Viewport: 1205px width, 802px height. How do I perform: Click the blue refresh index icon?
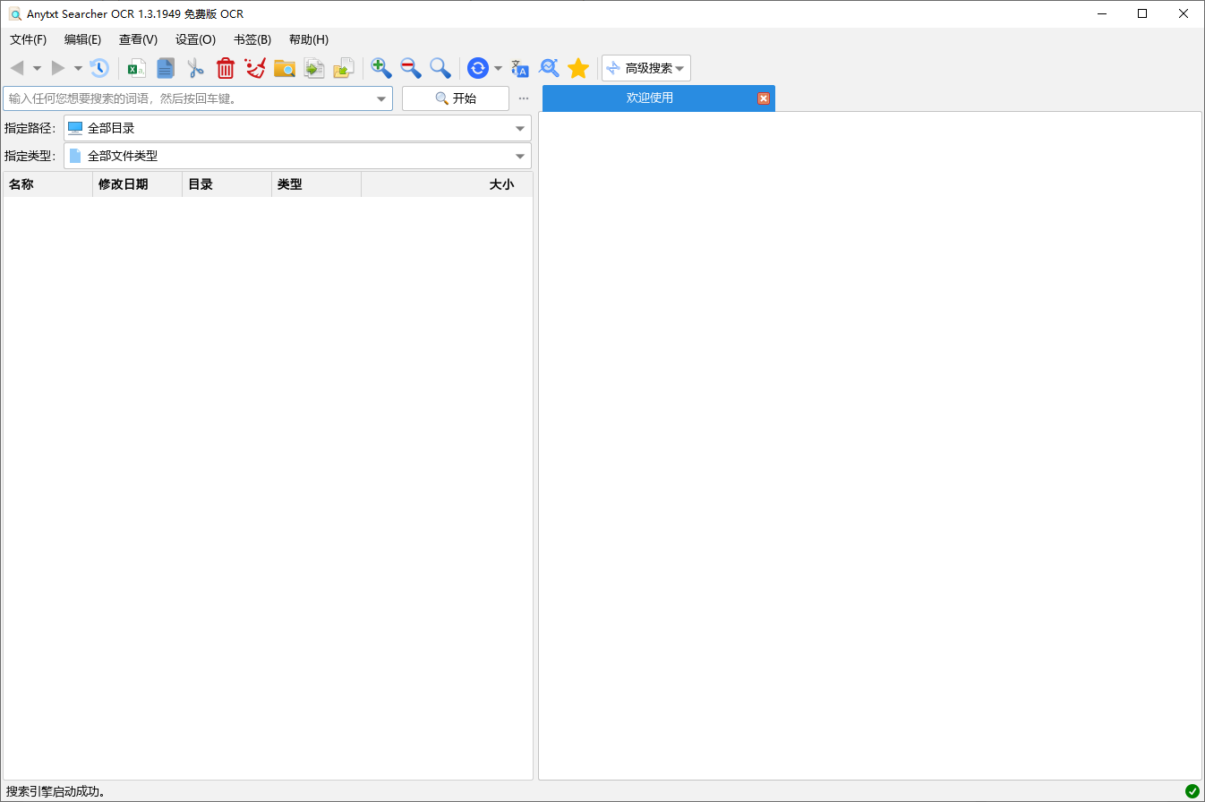coord(478,68)
